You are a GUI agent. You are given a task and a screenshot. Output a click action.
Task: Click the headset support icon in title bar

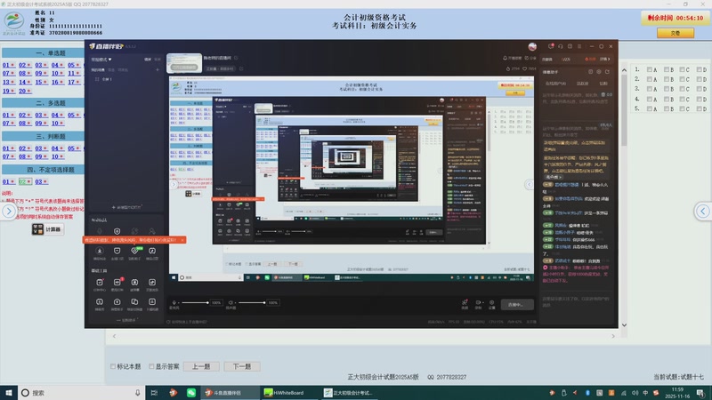coord(561,46)
